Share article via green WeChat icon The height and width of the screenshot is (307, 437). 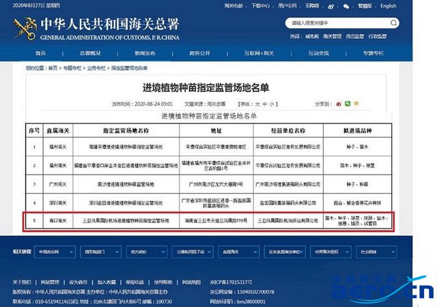pos(348,104)
